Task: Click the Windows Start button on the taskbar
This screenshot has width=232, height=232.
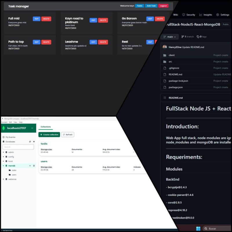Action: coord(199,229)
